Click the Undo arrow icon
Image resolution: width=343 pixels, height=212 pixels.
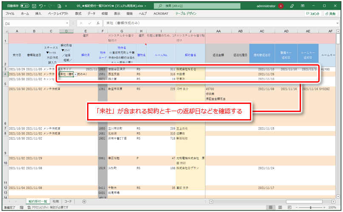pyautogui.click(x=41, y=6)
